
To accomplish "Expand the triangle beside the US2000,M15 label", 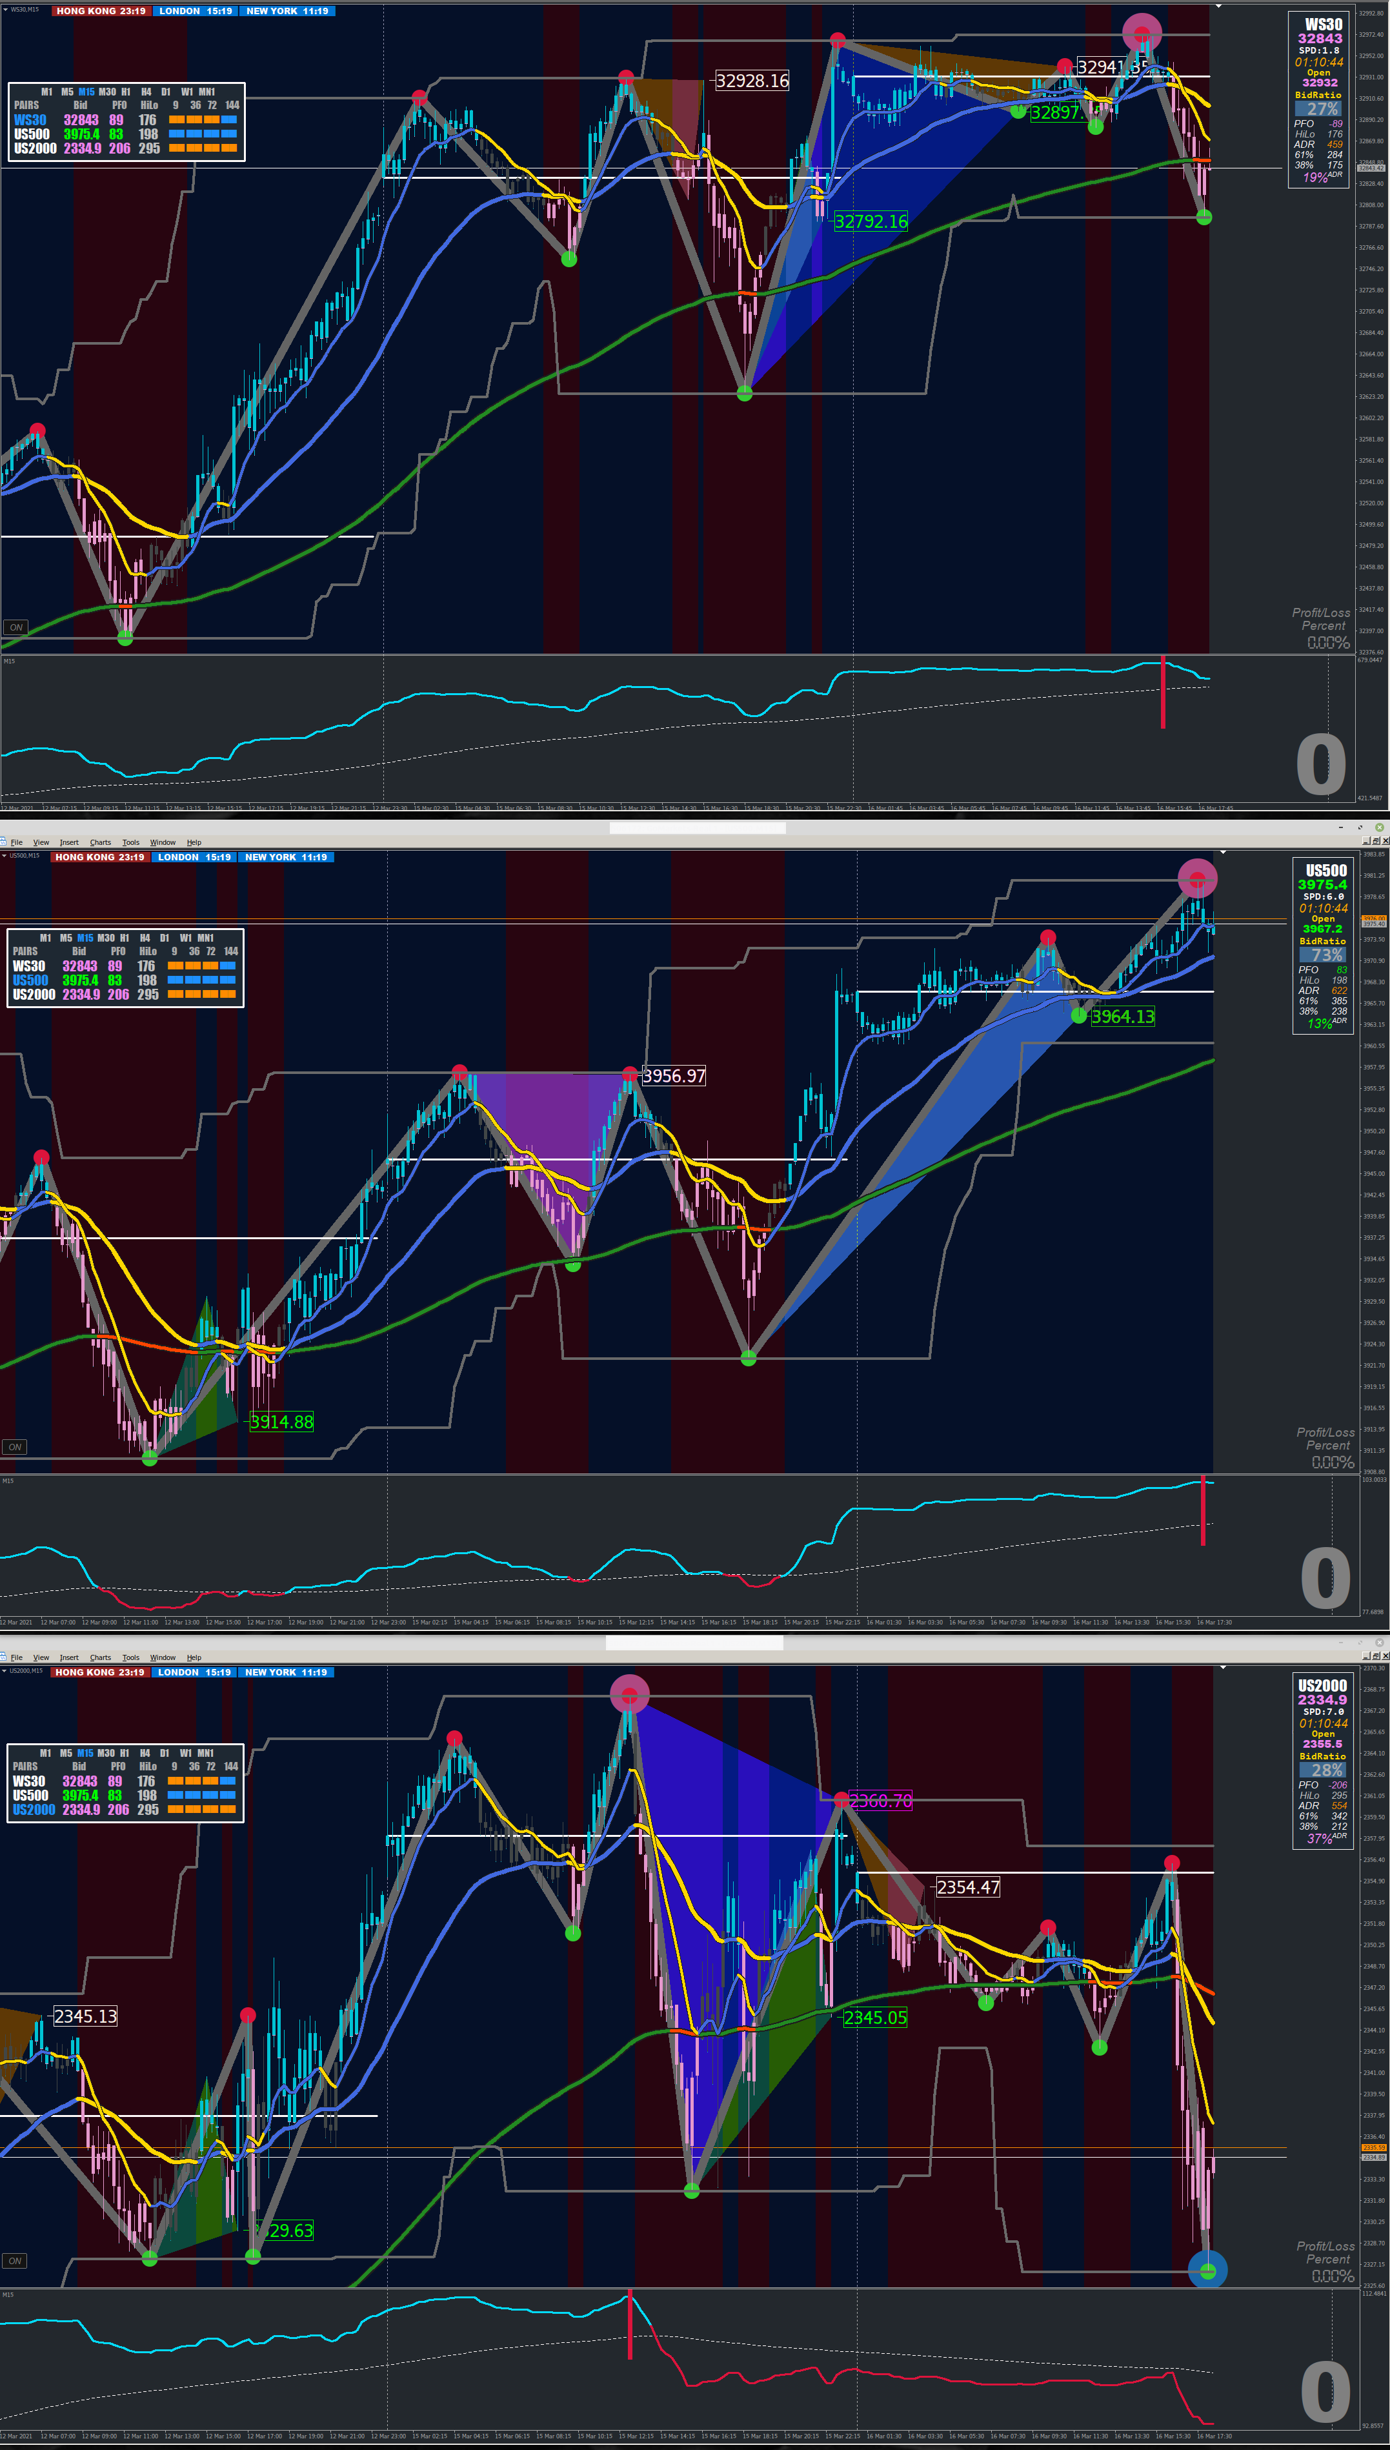I will tap(4, 1671).
